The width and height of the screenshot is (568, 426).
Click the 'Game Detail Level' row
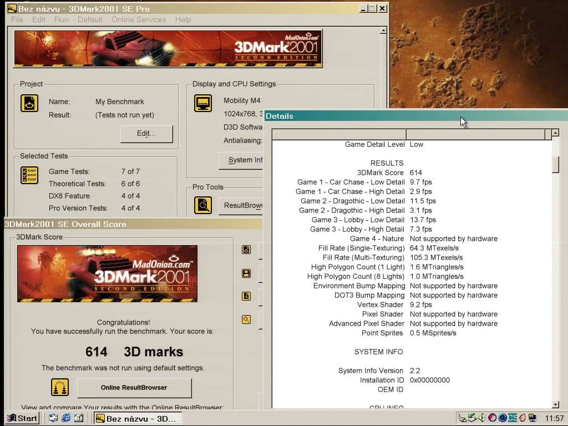(x=412, y=144)
